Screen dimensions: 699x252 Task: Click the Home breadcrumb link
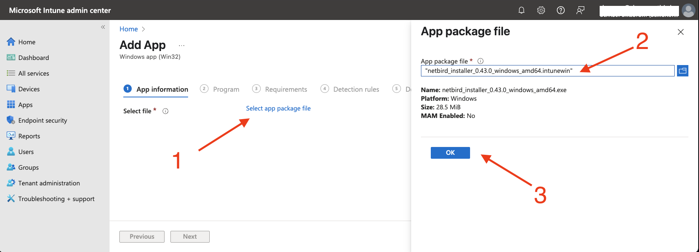[128, 29]
